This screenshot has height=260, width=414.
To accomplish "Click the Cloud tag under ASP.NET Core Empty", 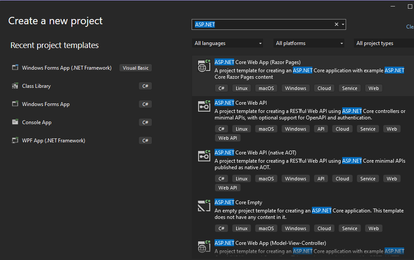I will click(x=324, y=228).
